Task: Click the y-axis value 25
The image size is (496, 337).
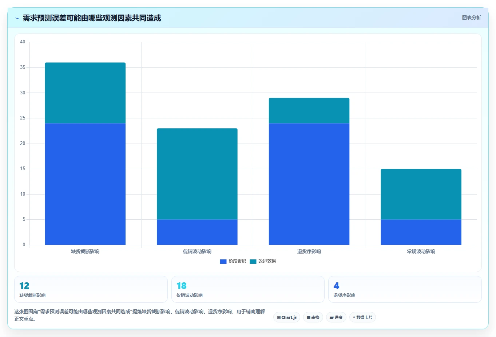Action: (x=23, y=118)
